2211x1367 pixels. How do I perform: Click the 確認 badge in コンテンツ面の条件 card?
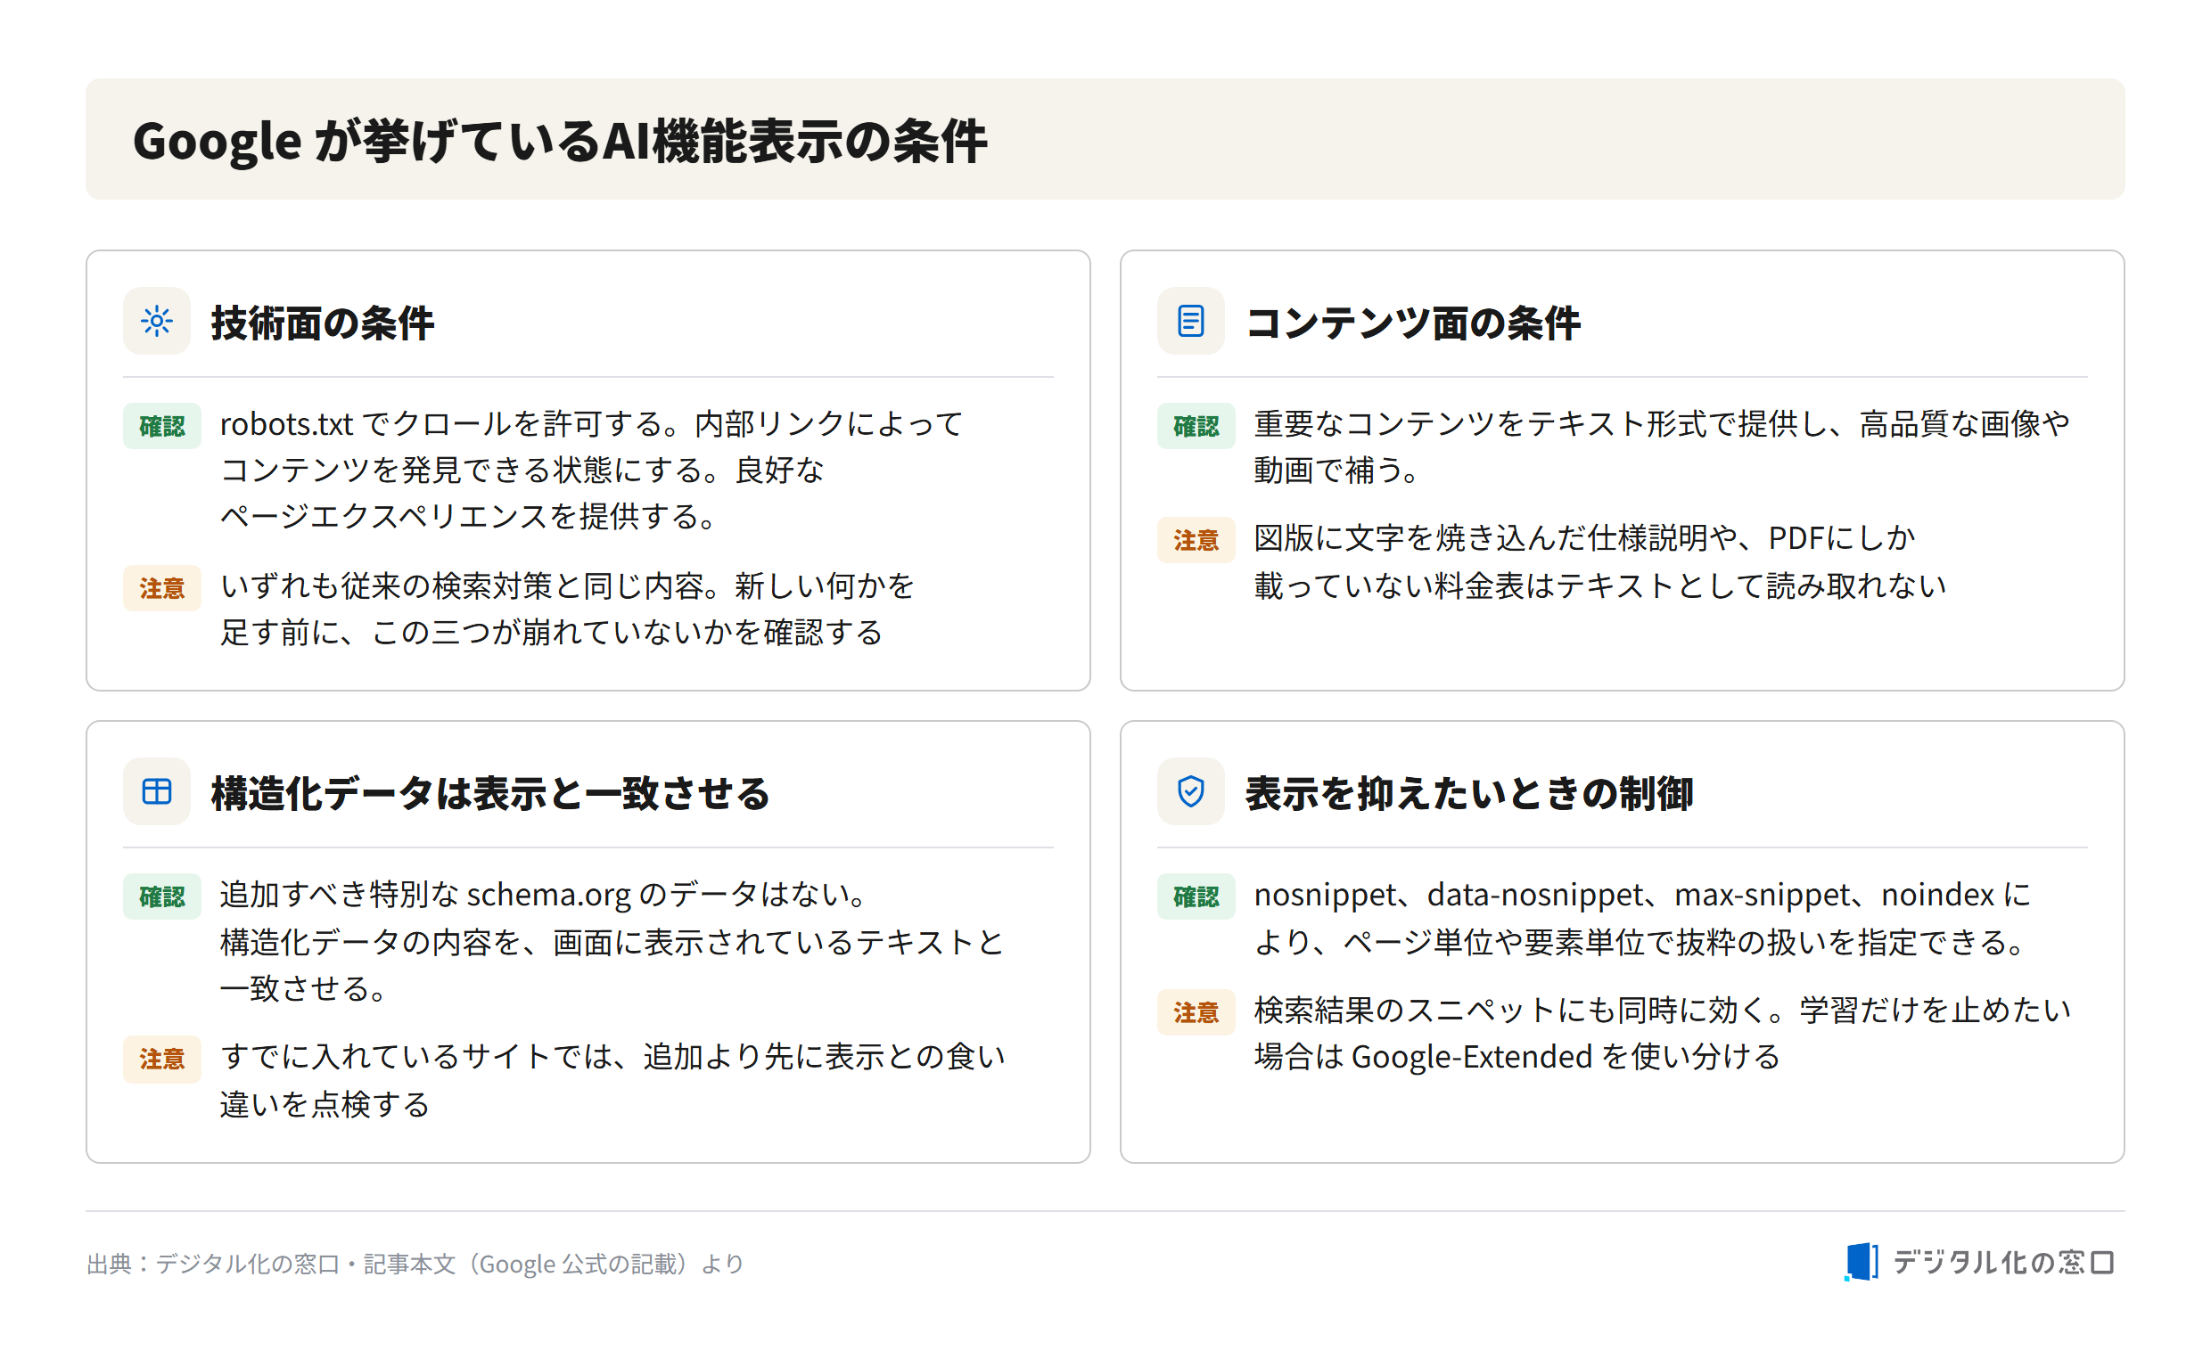[x=1196, y=426]
